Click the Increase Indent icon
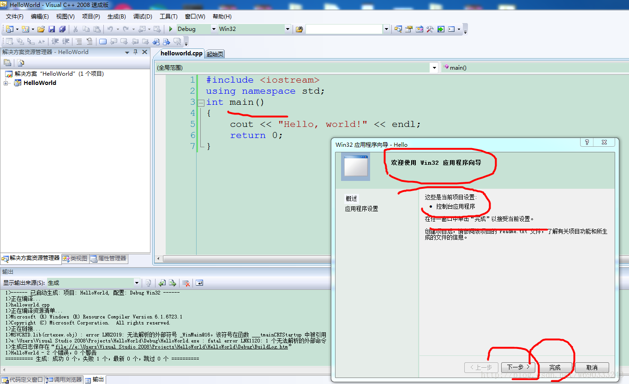 (66, 42)
